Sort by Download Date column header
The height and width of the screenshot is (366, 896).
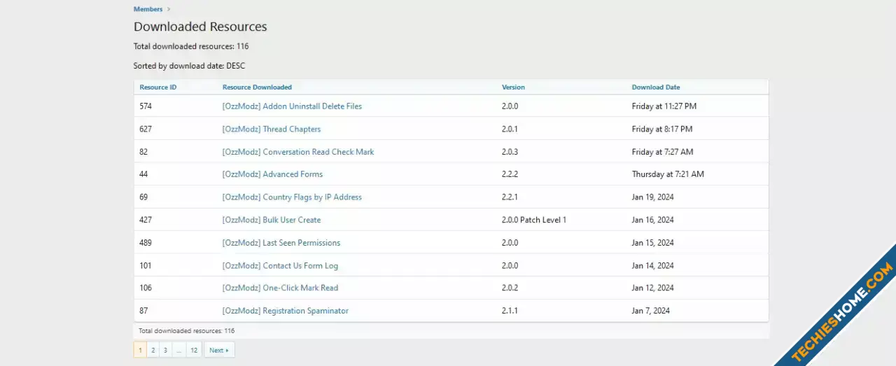(656, 87)
